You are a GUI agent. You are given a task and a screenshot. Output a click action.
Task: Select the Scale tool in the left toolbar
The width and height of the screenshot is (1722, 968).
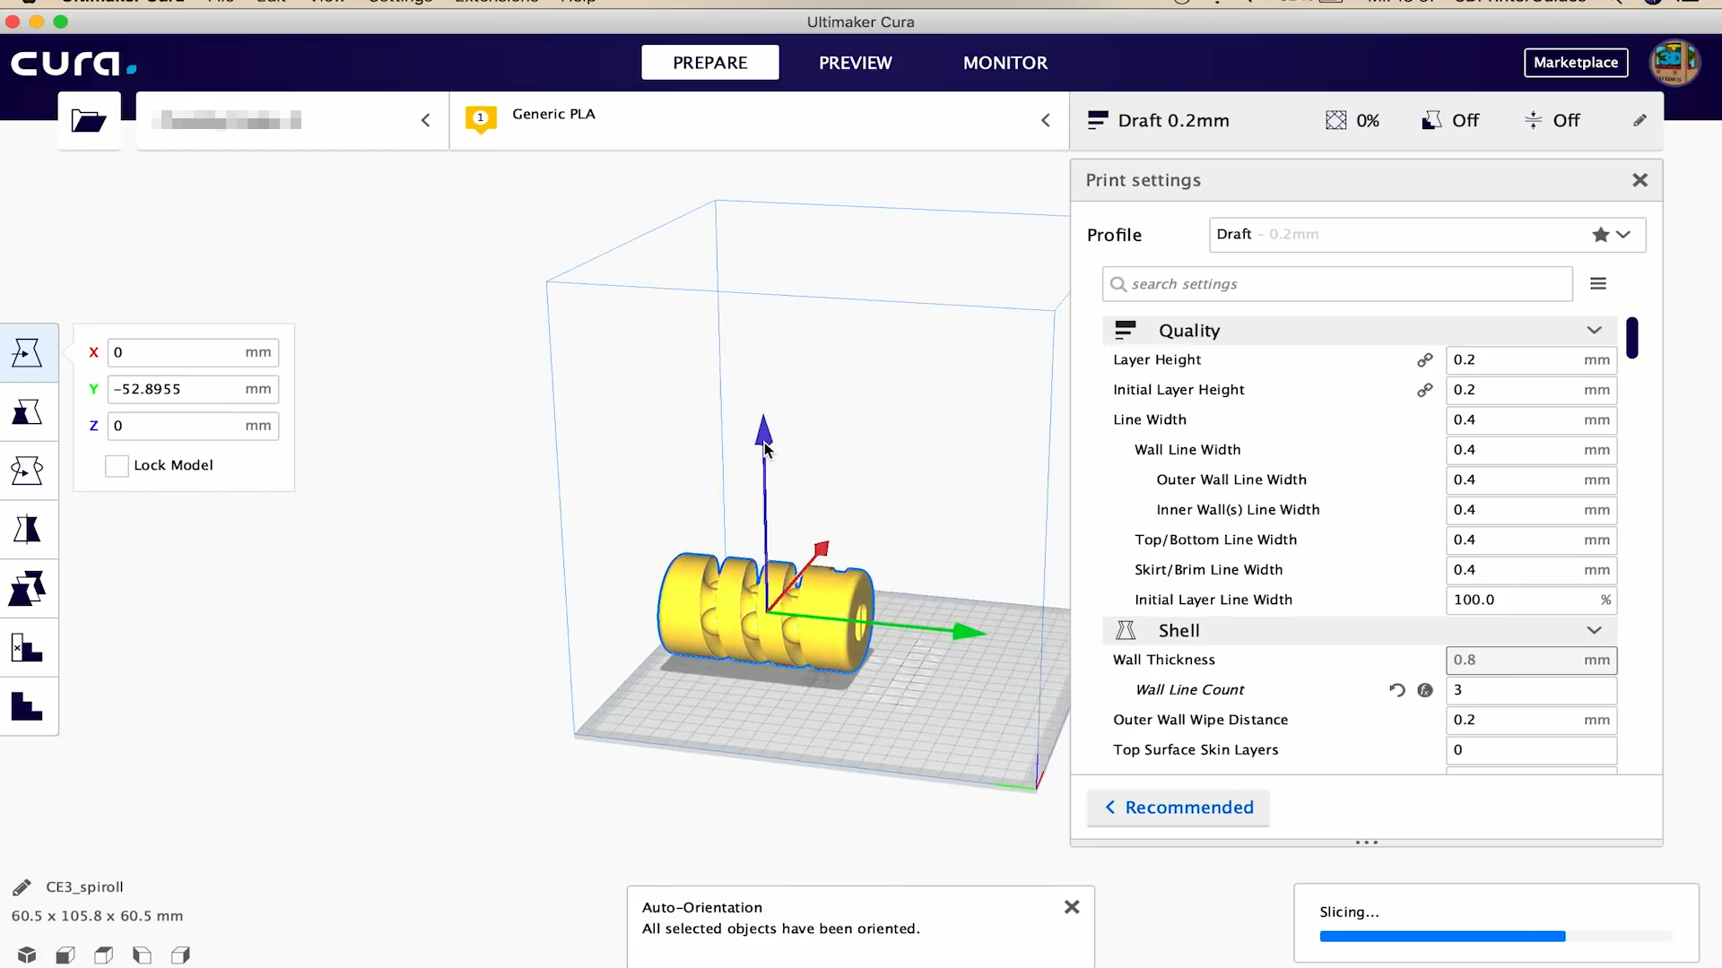27,412
